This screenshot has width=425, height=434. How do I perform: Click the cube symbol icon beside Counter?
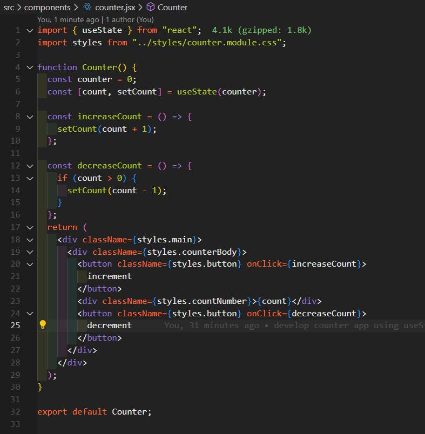[150, 7]
